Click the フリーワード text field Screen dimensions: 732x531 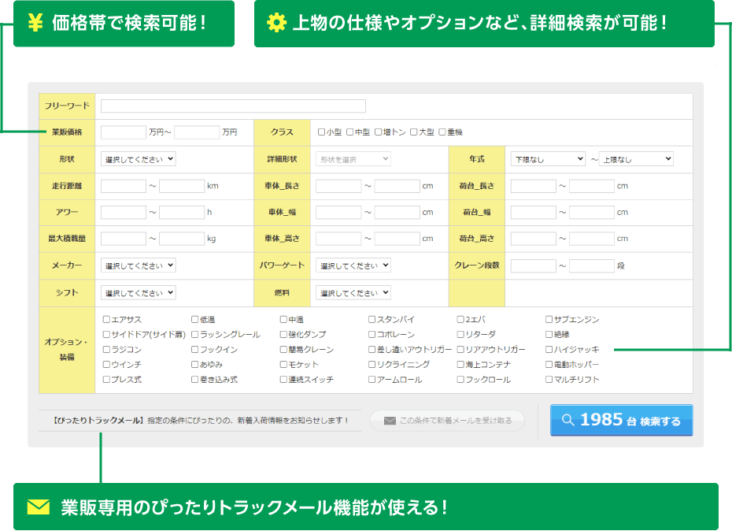coord(233,106)
